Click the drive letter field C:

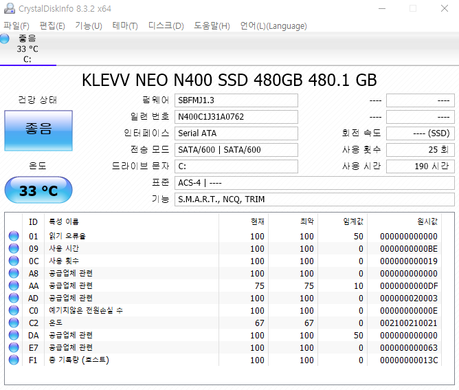tap(236, 166)
